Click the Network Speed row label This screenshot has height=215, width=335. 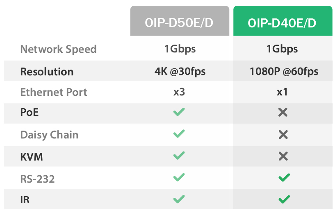pyautogui.click(x=58, y=50)
